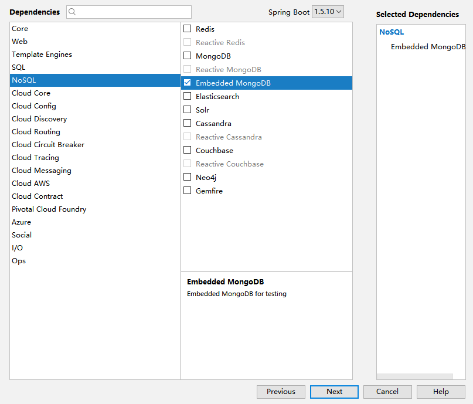The image size is (473, 404).
Task: Click the disabled Reactive Redis checkbox
Action: point(188,42)
